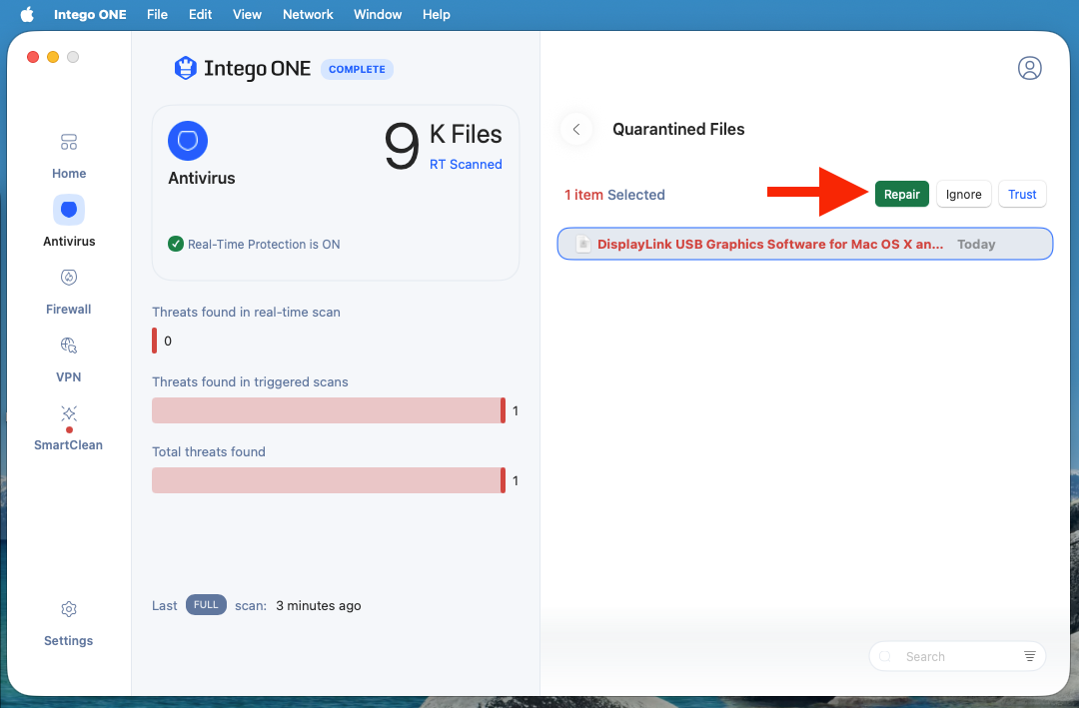Open the Network menu
The width and height of the screenshot is (1079, 708).
coord(308,14)
